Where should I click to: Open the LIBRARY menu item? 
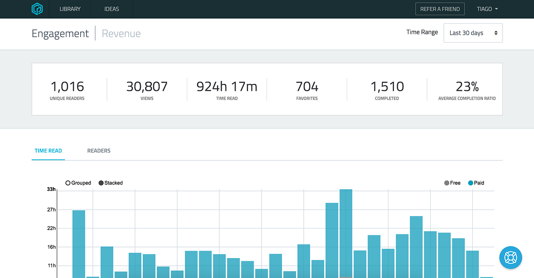[70, 9]
